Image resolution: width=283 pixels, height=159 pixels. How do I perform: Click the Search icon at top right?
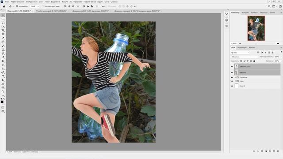click(x=269, y=6)
